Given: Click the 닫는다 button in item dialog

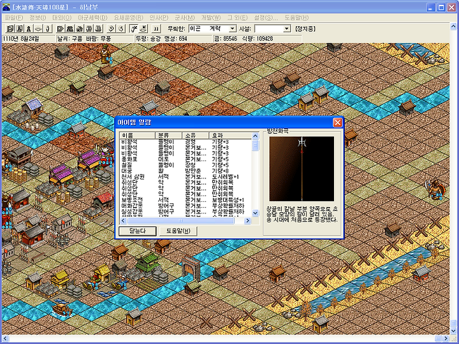Looking at the screenshot, I should click(x=138, y=231).
